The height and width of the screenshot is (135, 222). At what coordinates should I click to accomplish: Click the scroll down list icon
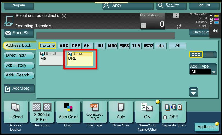(193, 92)
